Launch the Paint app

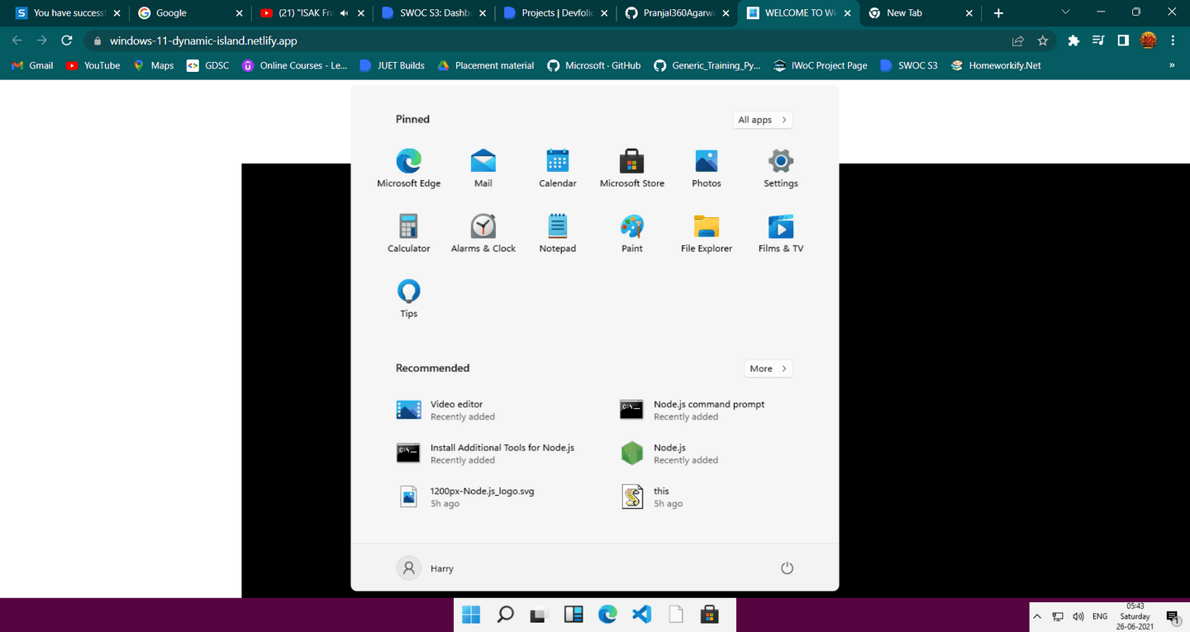click(632, 233)
